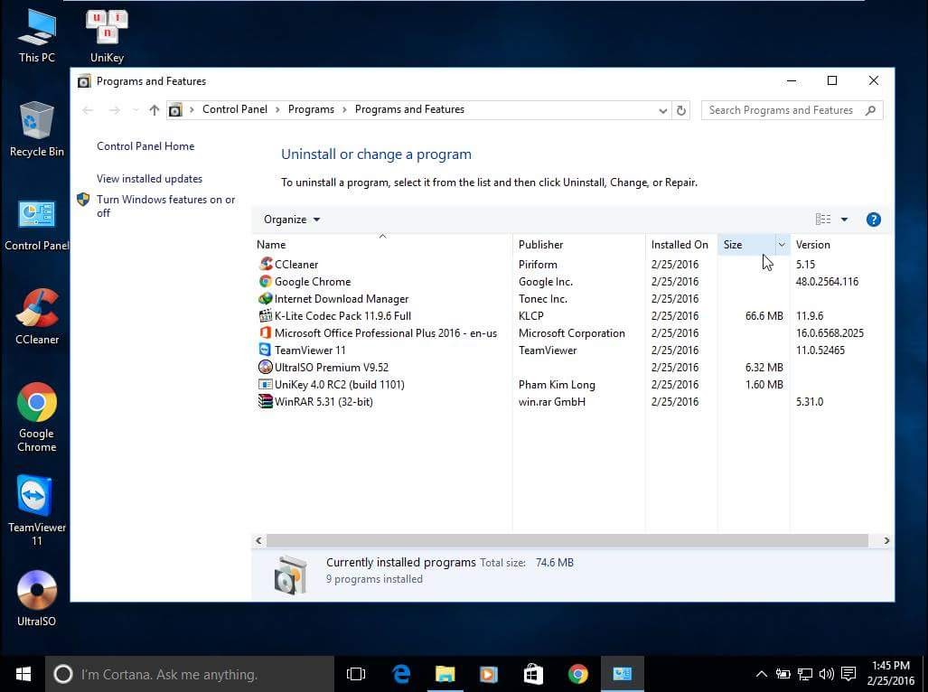Click Programs and Features breadcrumb

(x=409, y=109)
